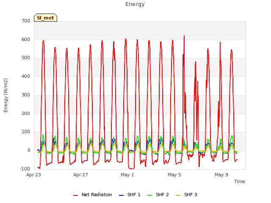Click the green SHF 2 legend swatch
Image resolution: width=271 pixels, height=203 pixels.
pyautogui.click(x=149, y=195)
